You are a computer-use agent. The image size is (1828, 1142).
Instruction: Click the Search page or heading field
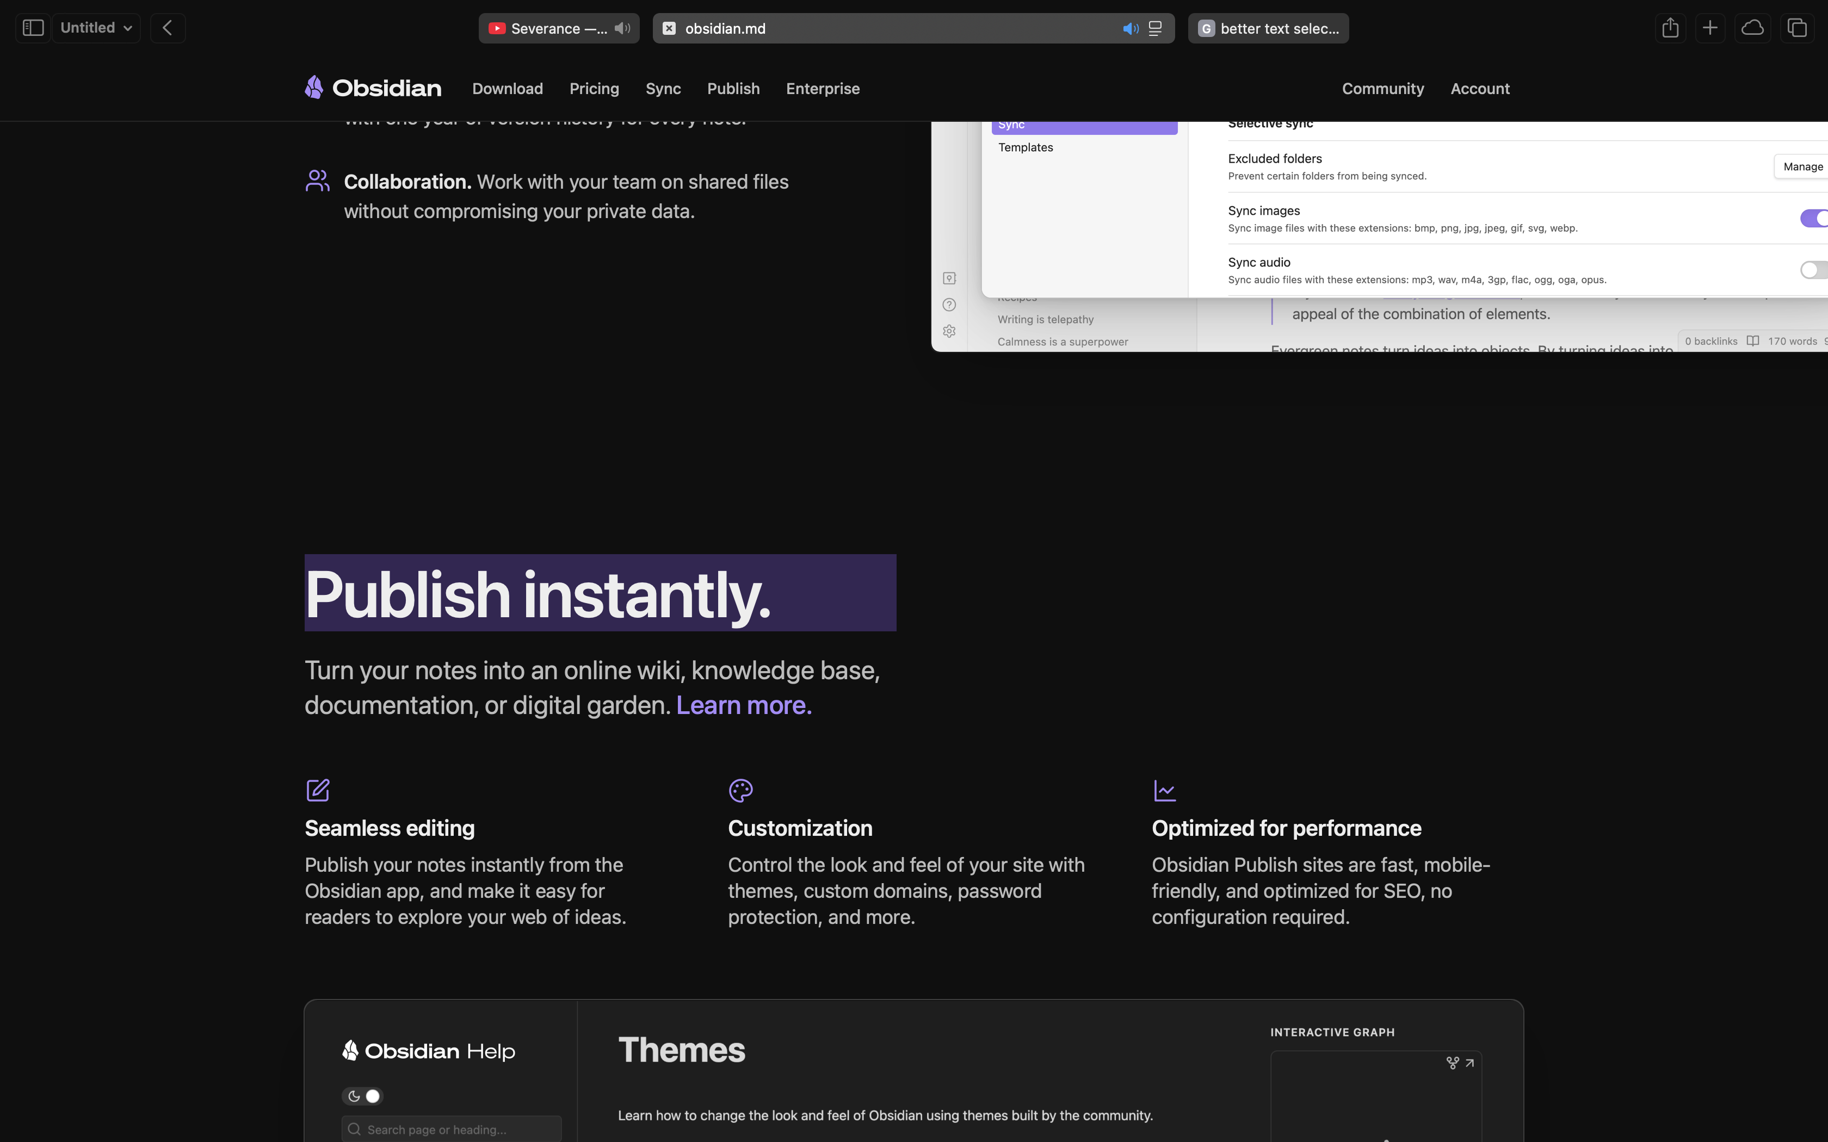click(452, 1129)
